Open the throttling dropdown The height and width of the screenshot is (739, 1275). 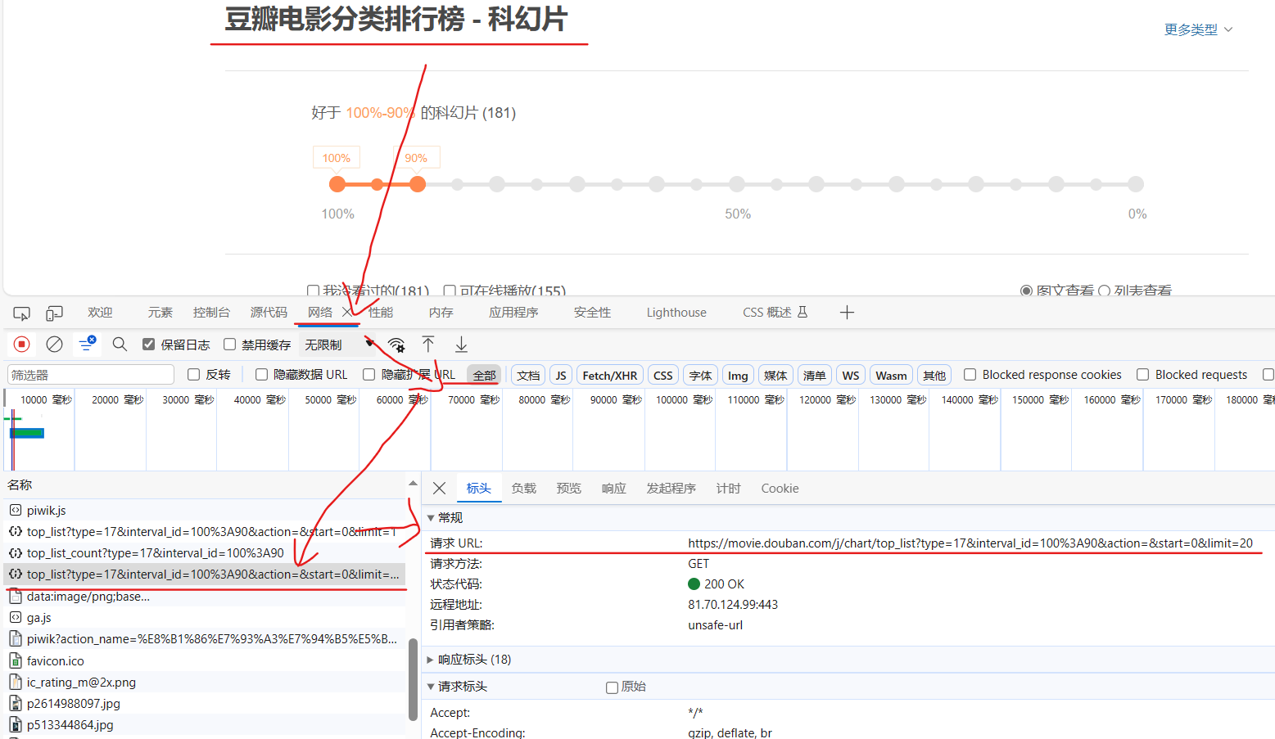coord(338,345)
